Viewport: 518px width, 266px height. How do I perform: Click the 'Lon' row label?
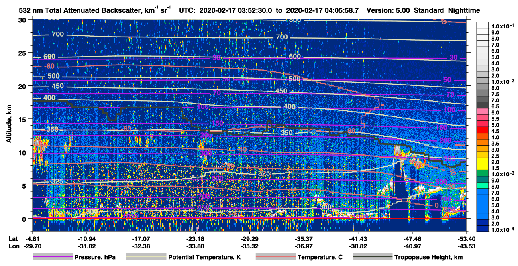[13, 246]
